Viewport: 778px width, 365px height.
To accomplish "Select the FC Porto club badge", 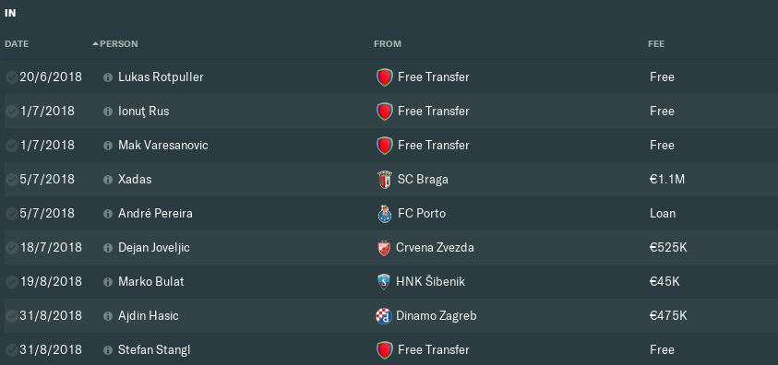I will click(385, 214).
